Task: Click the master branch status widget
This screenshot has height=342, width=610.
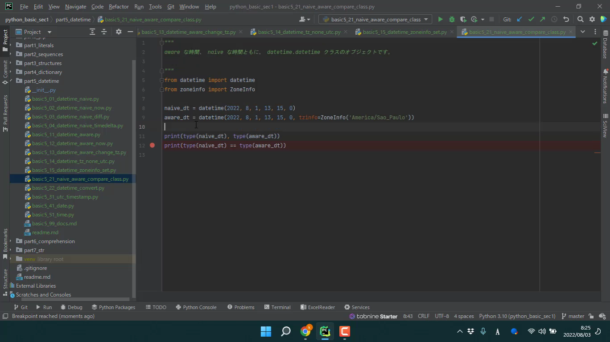Action: [x=573, y=316]
